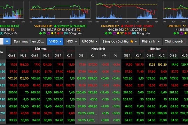Click VN30-INDEX value 1,923.92
The height and width of the screenshot is (125, 188).
(63, 26)
